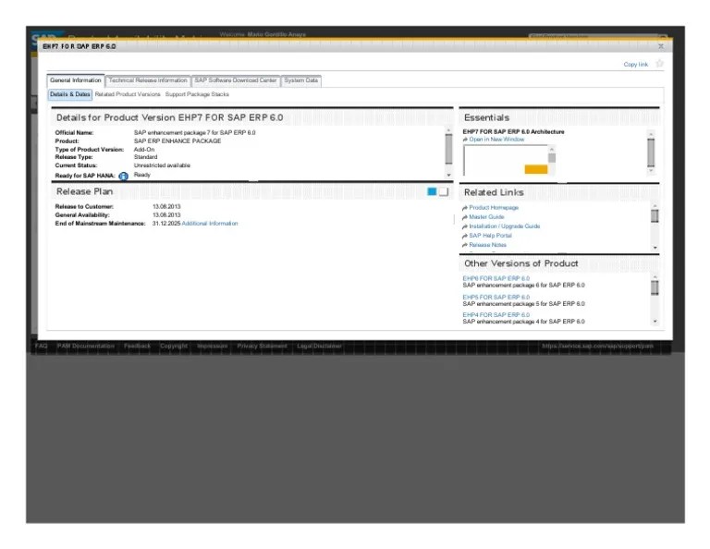Switch to the General Information tab
This screenshot has width=710, height=549.
coord(76,80)
